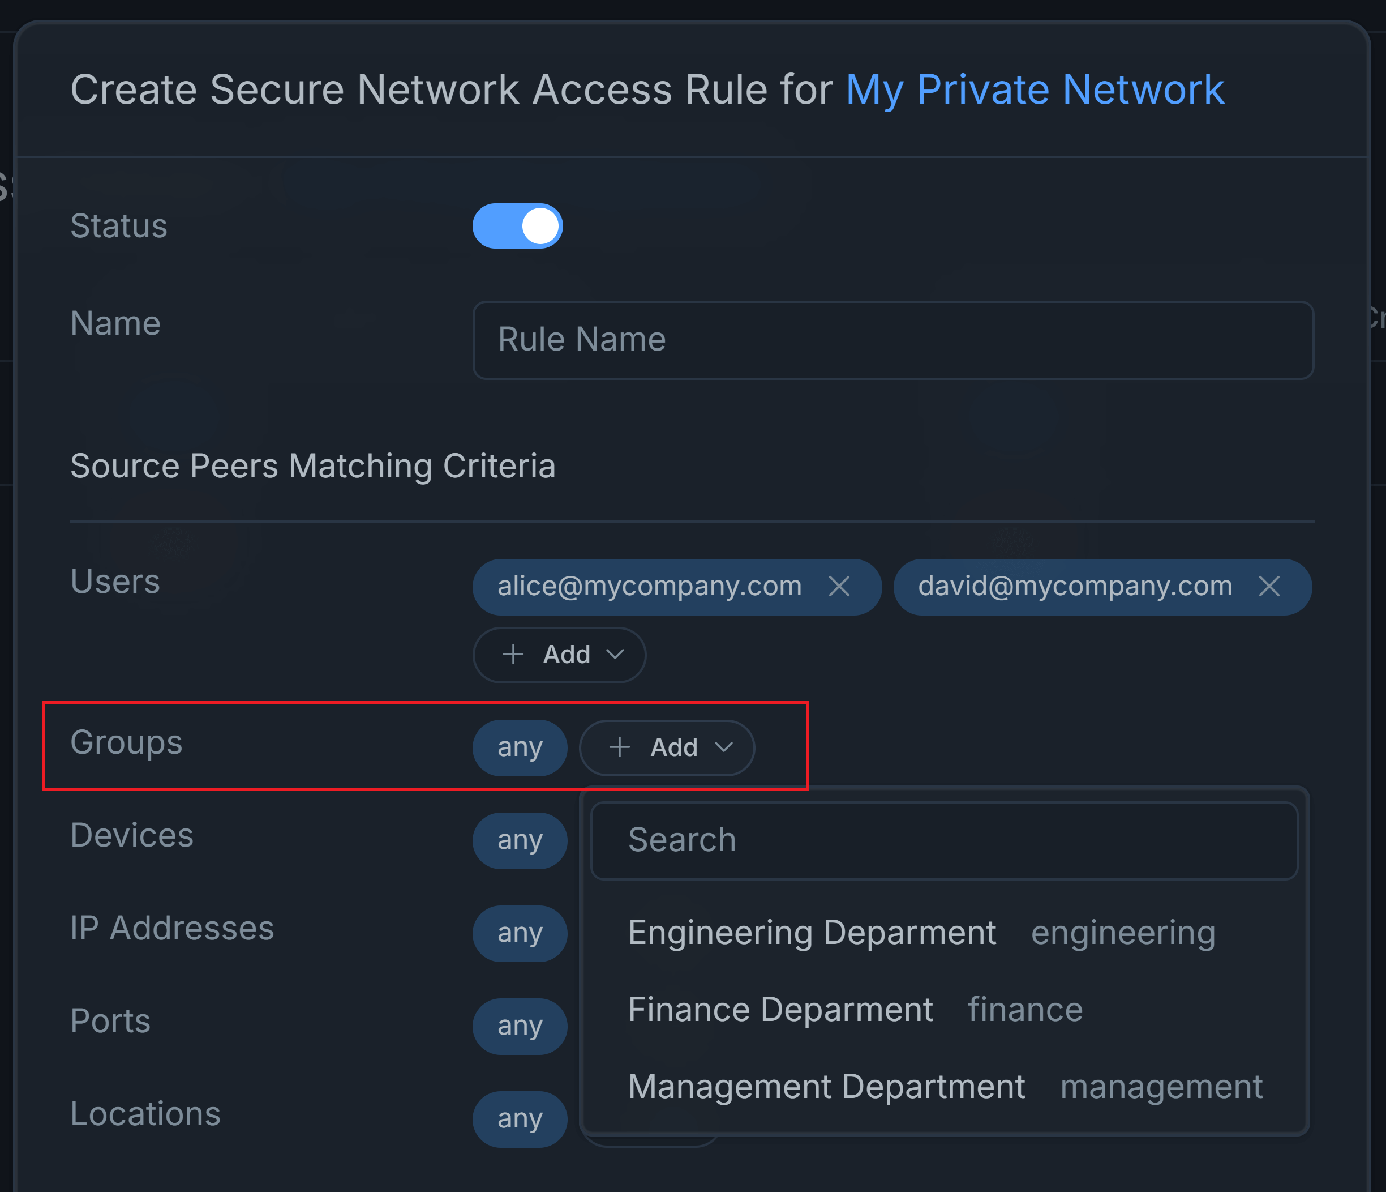
Task: Remove david@mycompany.com user chip
Action: click(x=1269, y=586)
